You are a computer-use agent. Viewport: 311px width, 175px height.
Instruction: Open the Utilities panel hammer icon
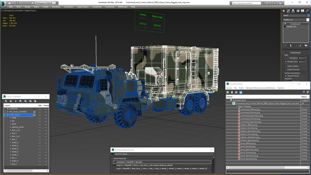307,11
